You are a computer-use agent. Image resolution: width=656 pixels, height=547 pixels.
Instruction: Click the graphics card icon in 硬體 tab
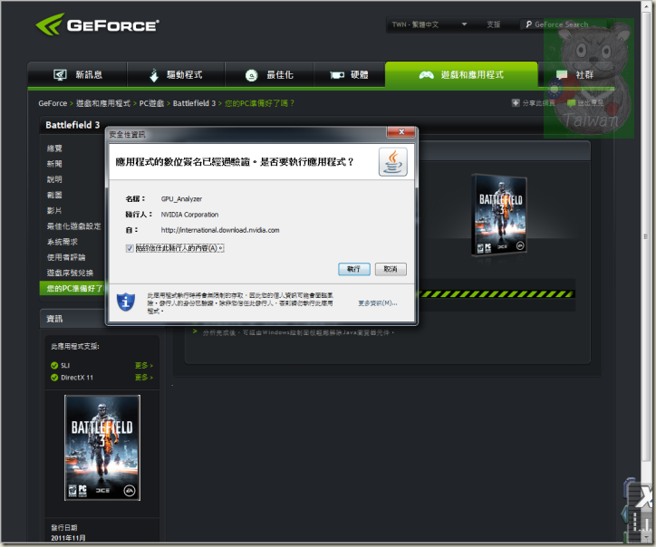(337, 75)
